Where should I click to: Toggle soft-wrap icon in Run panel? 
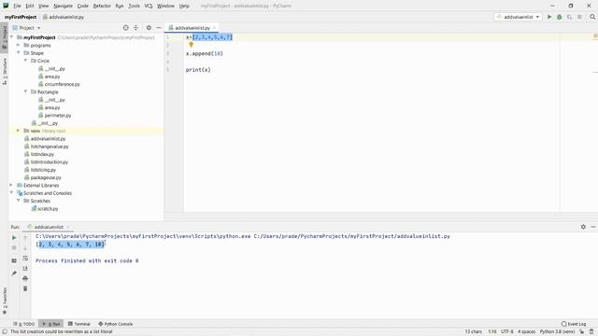(25, 258)
